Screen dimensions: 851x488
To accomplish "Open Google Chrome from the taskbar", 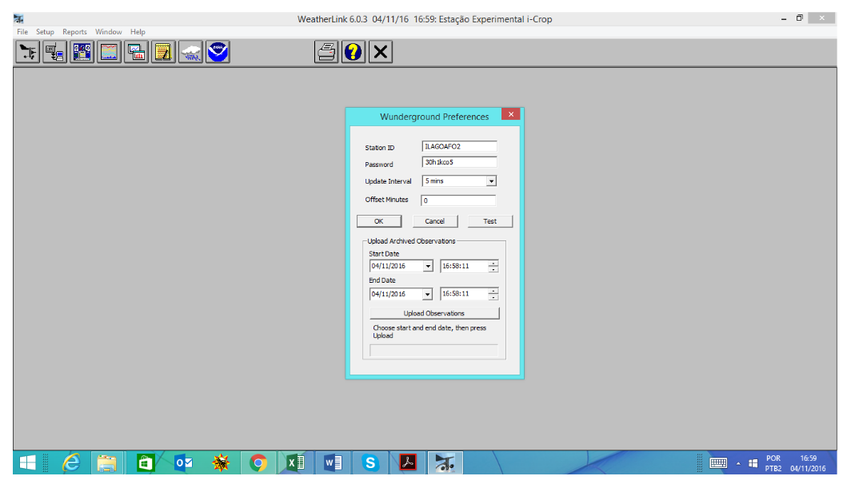I will (x=258, y=462).
